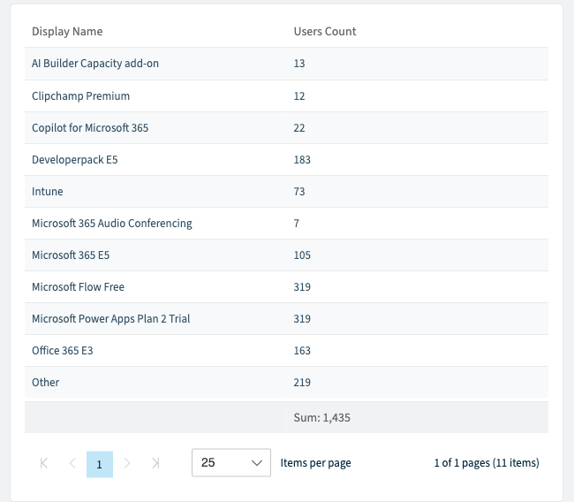Select Microsoft 365 E5 row name
Screen dimensions: 574x502
click(71, 255)
